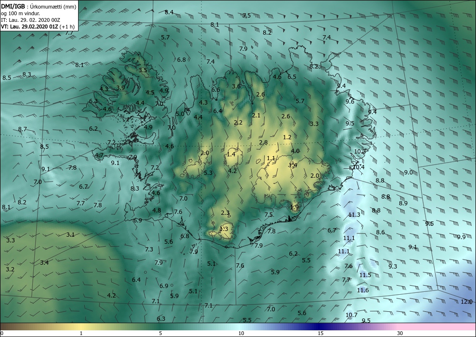
Task: Click the '5' tick on the color scale
Action: (x=160, y=333)
